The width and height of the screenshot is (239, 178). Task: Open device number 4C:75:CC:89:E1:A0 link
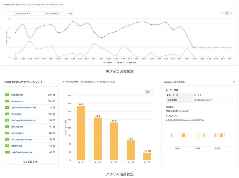click(x=203, y=100)
